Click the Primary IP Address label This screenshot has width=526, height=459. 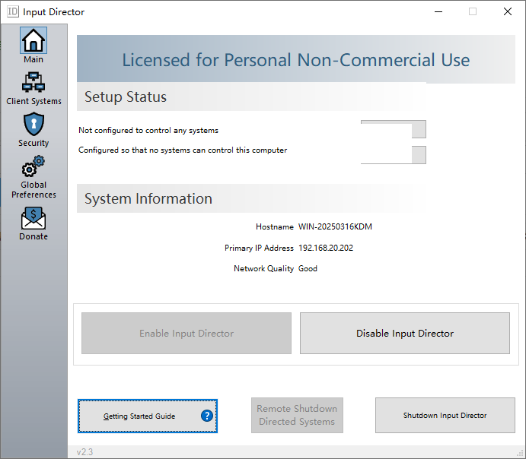pyautogui.click(x=259, y=248)
